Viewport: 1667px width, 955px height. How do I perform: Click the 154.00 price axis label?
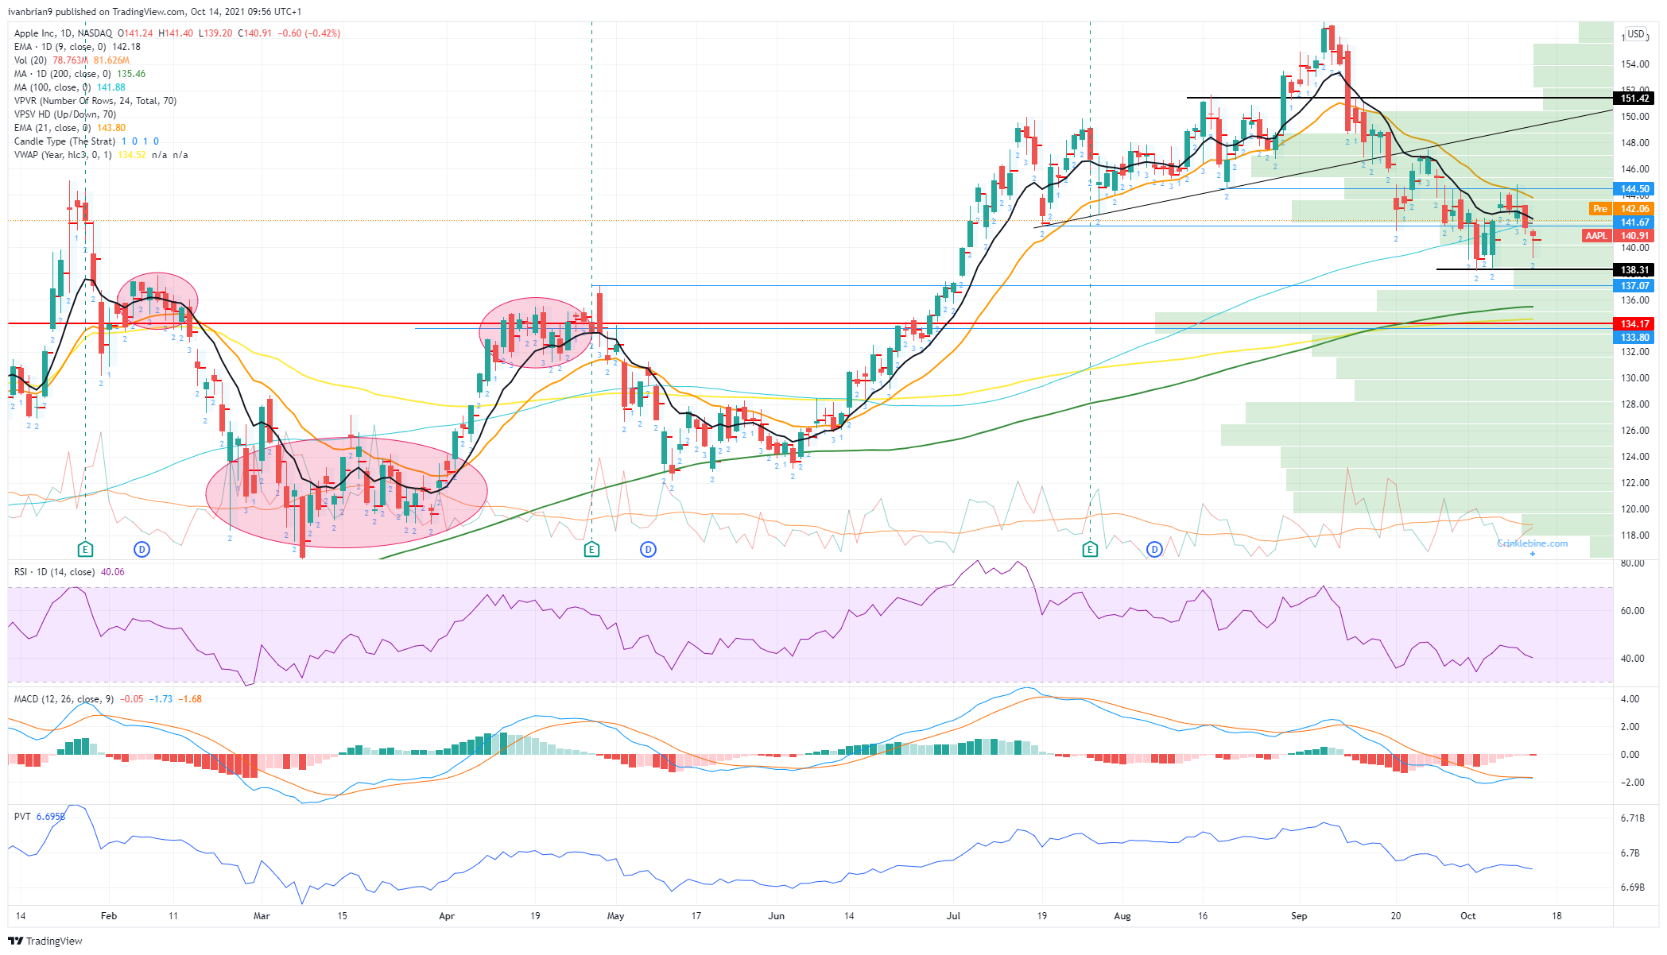[x=1634, y=64]
